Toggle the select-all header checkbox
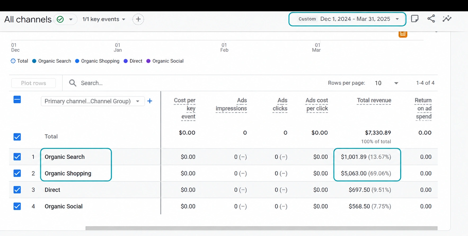Screen dimensions: 468x236 coord(17,100)
